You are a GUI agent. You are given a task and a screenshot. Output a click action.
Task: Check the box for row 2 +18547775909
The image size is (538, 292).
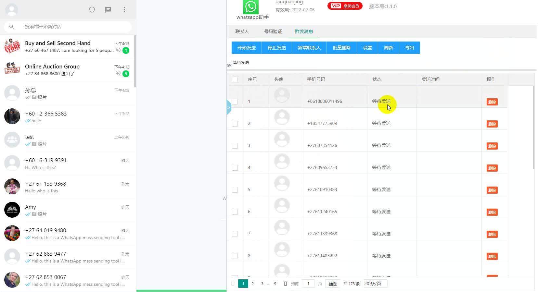click(235, 124)
